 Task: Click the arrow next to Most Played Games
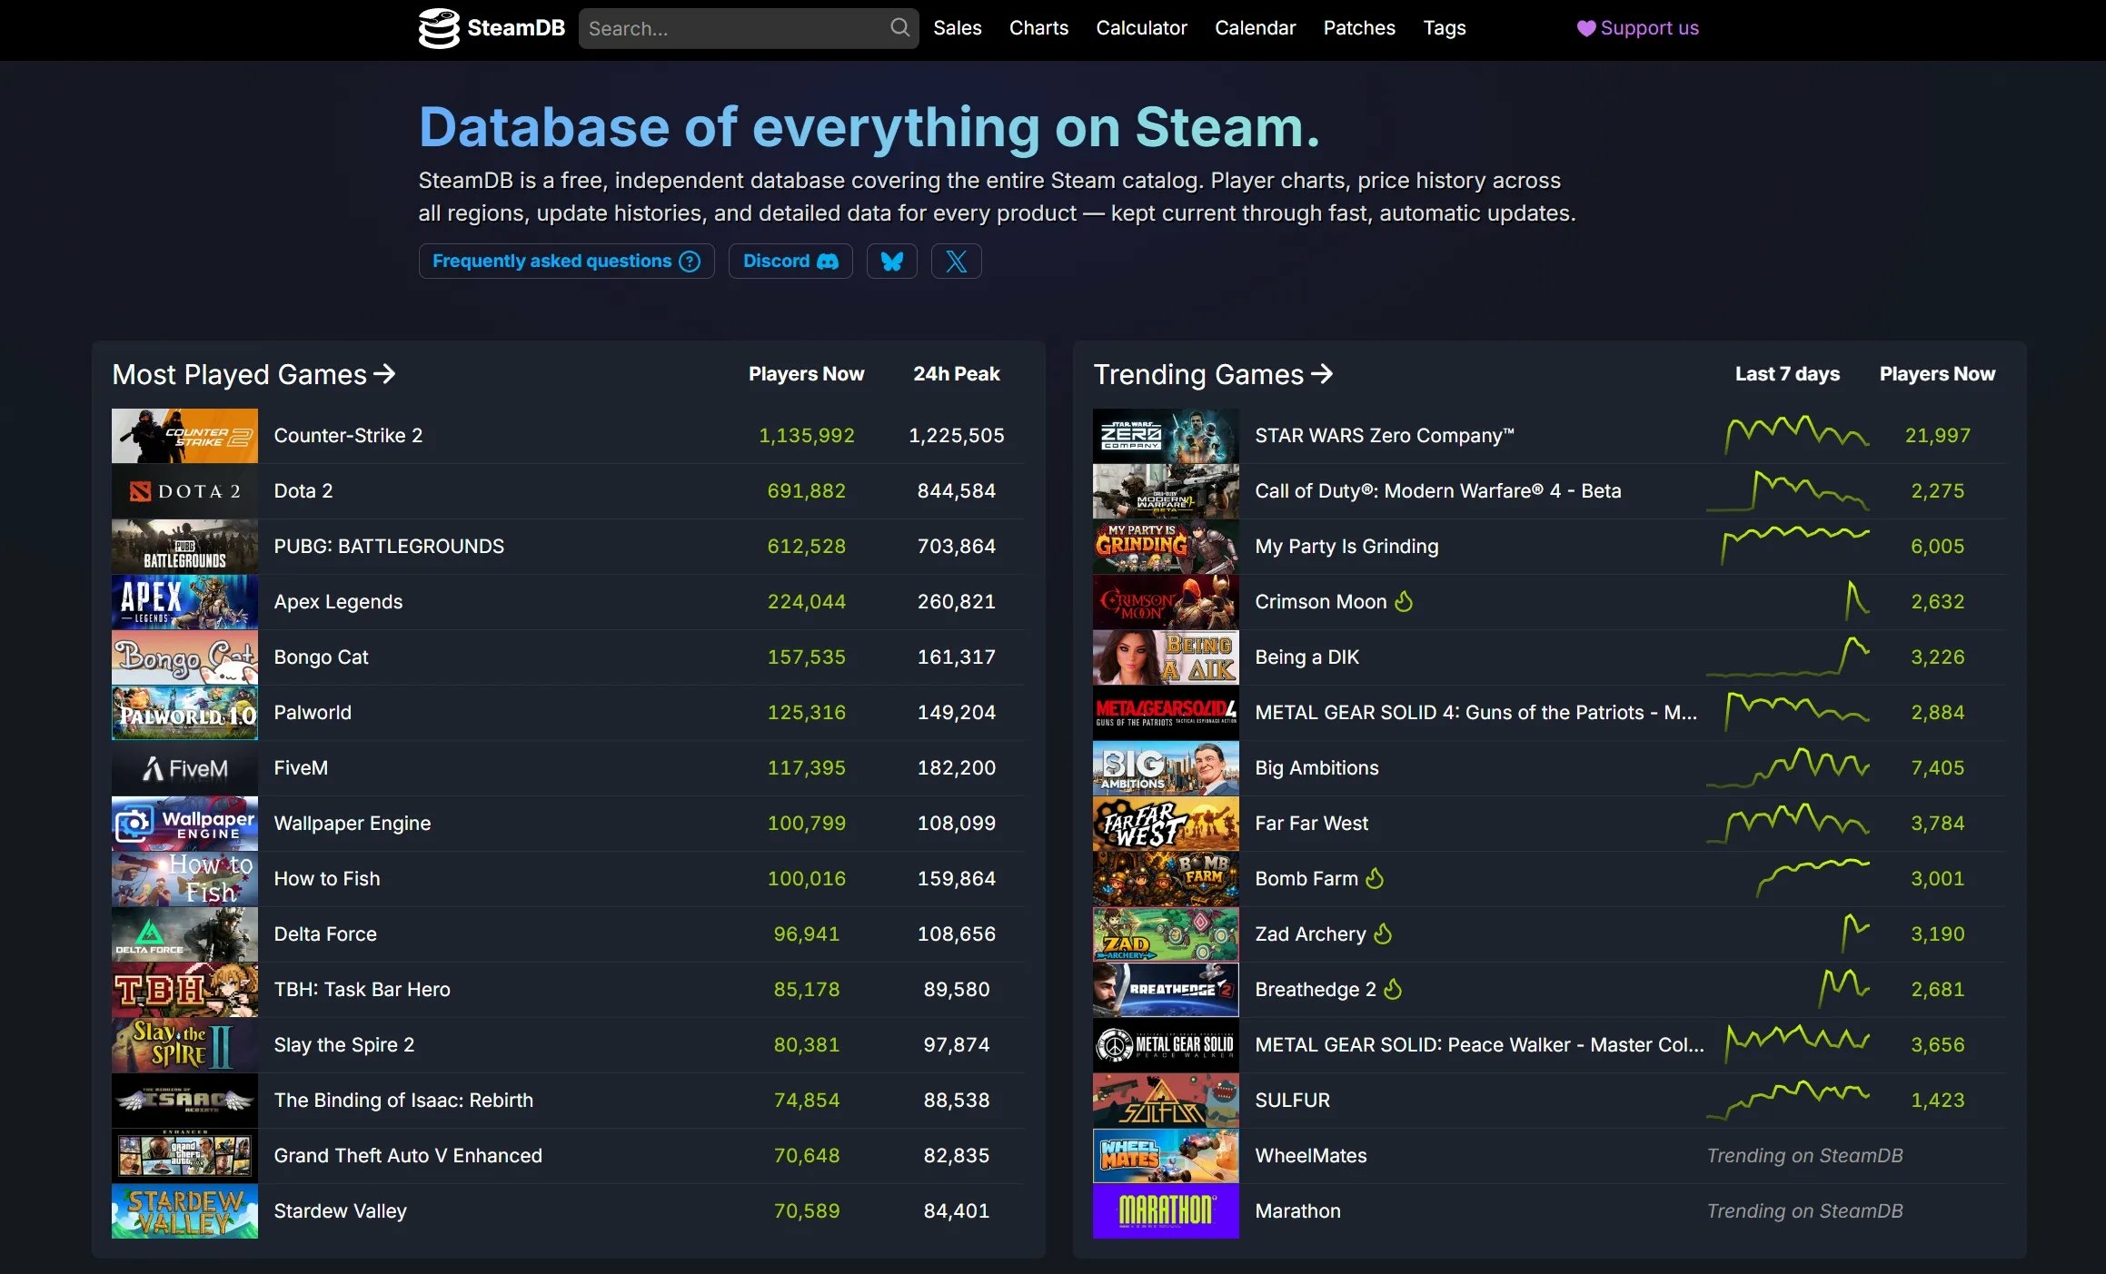click(x=385, y=373)
